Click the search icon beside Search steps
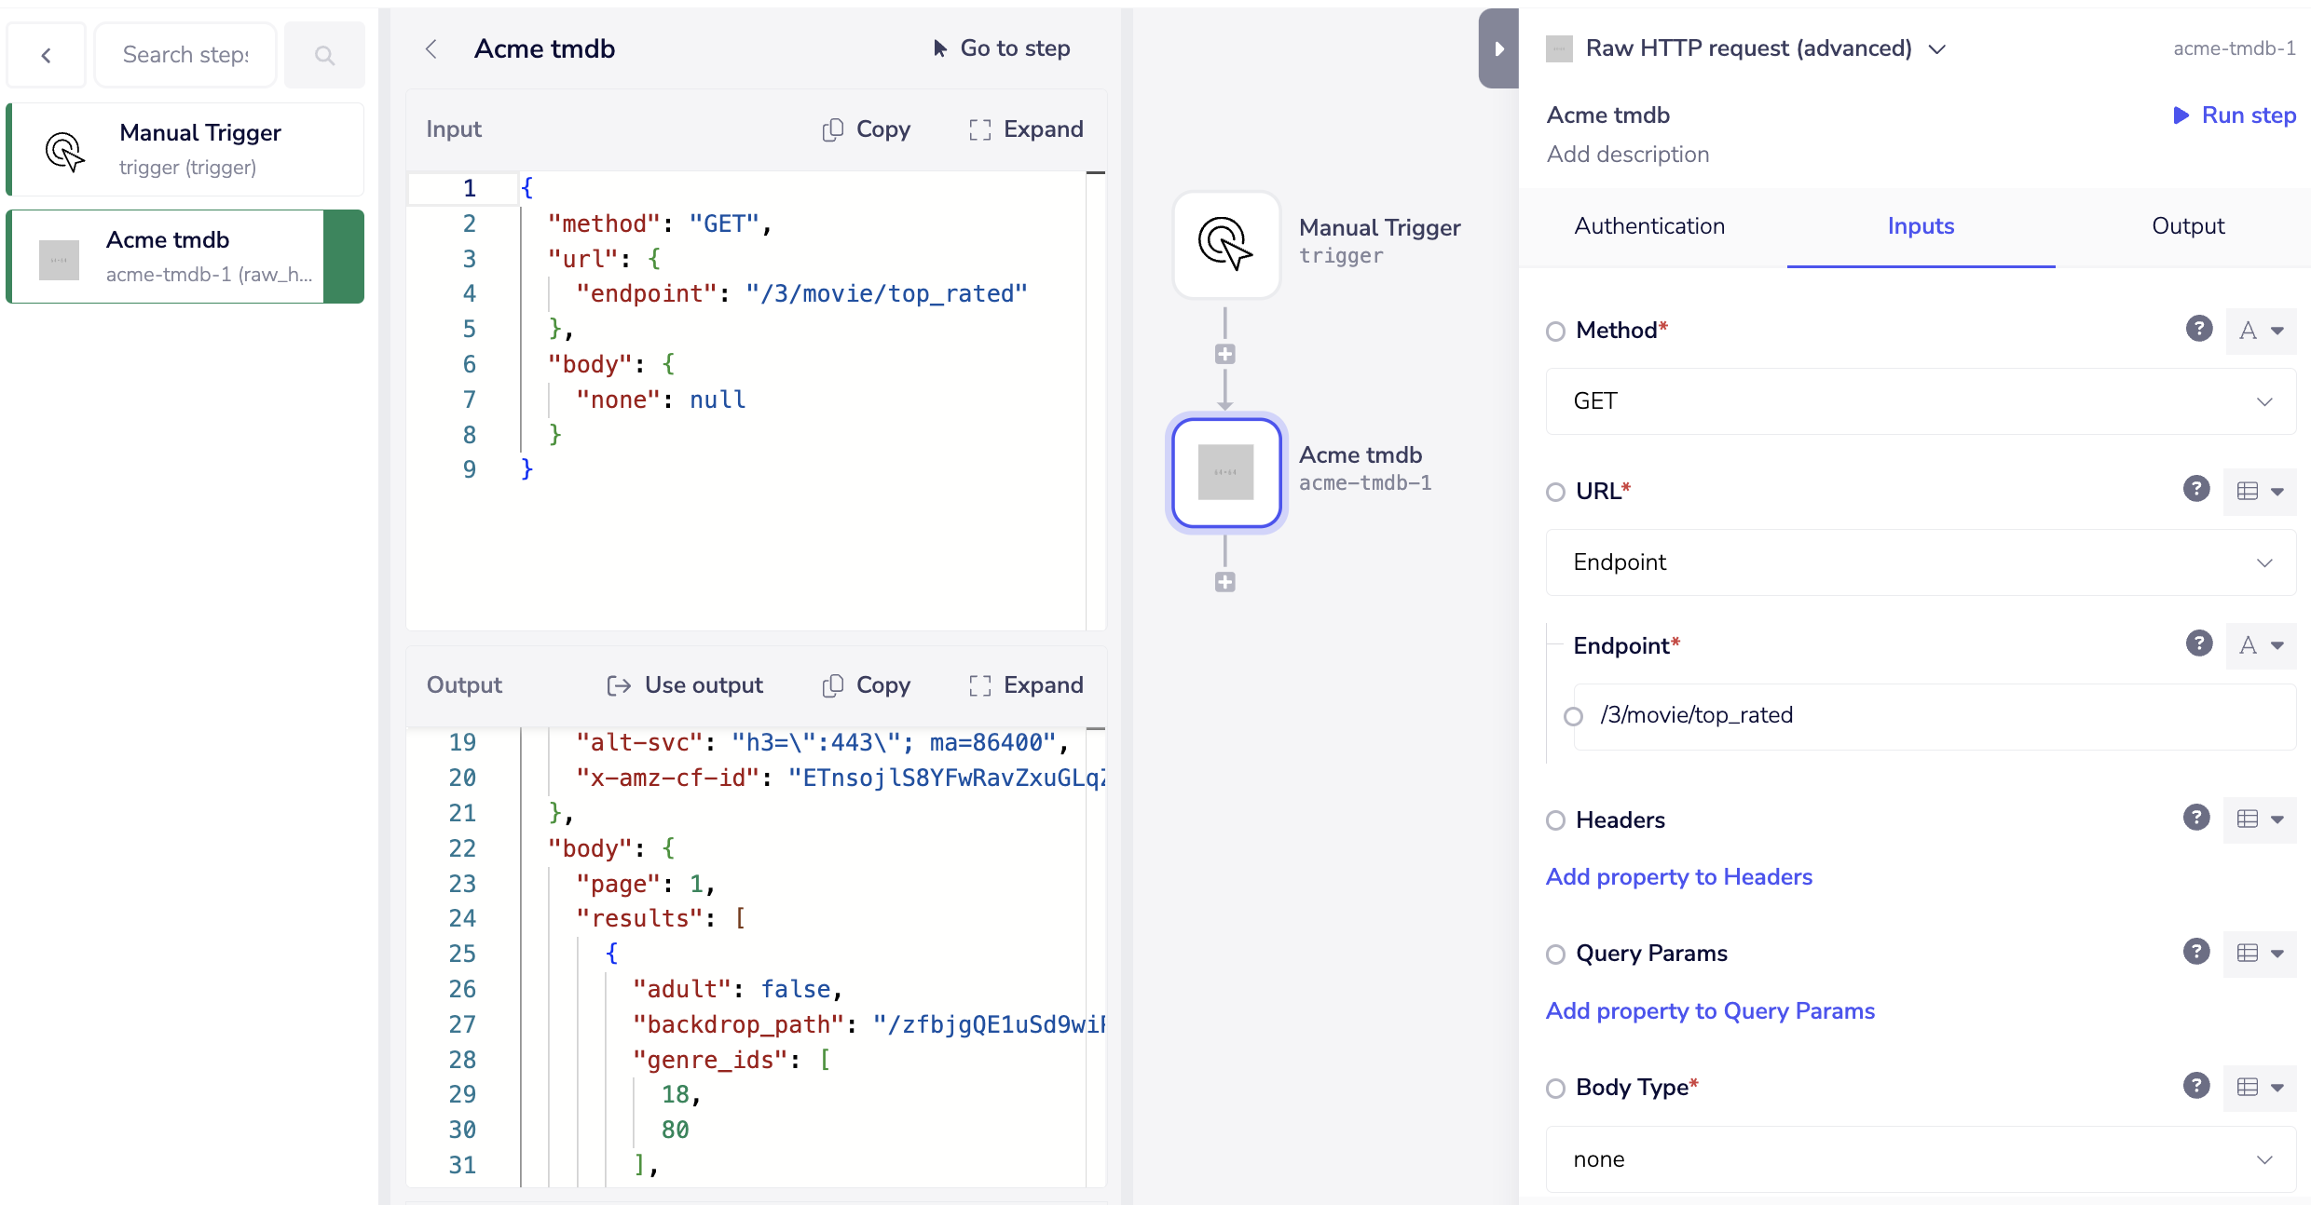Viewport: 2311px width, 1205px height. 324,54
